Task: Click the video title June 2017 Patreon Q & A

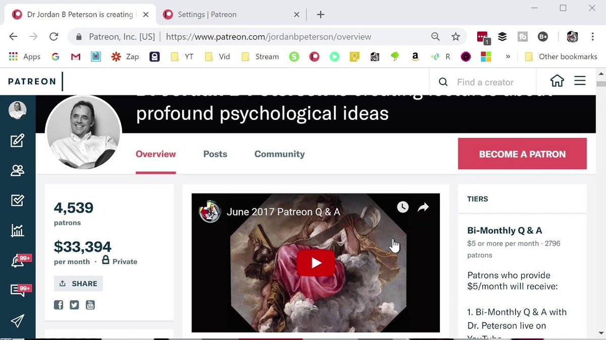Action: click(283, 212)
